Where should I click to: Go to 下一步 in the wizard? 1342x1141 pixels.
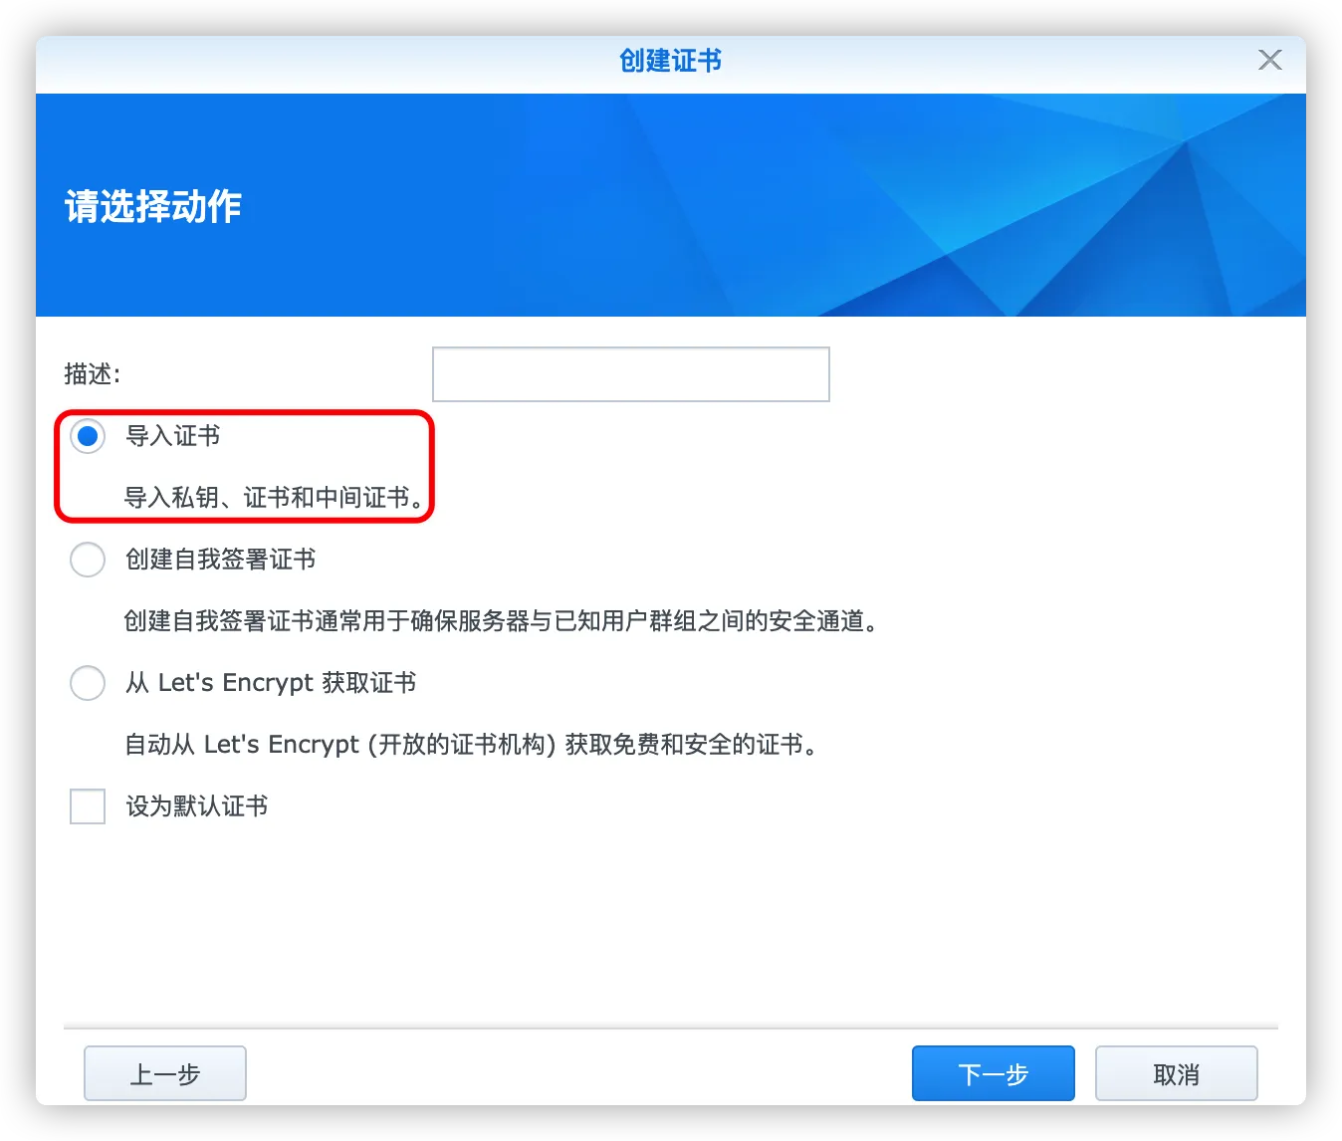coord(994,1073)
